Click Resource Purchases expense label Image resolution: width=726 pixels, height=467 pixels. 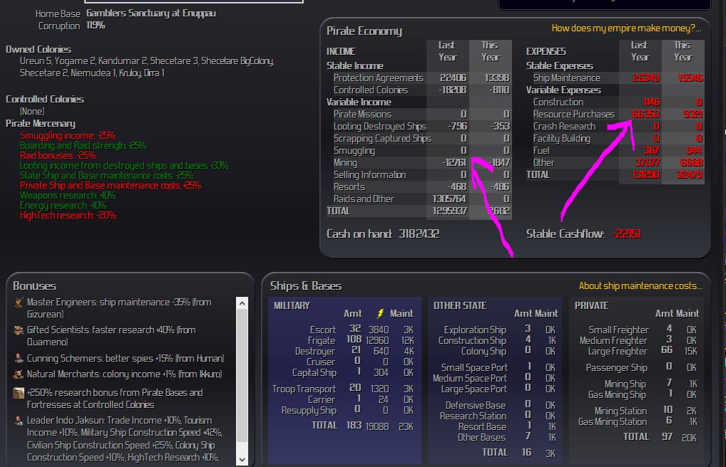coord(573,114)
